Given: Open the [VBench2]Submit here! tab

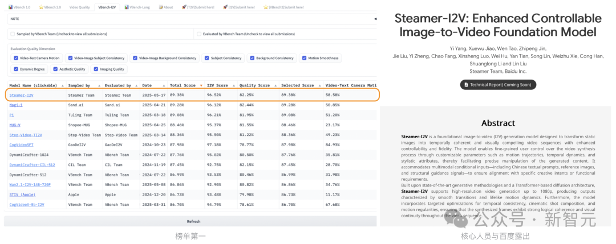Looking at the screenshot, I should tap(283, 7).
